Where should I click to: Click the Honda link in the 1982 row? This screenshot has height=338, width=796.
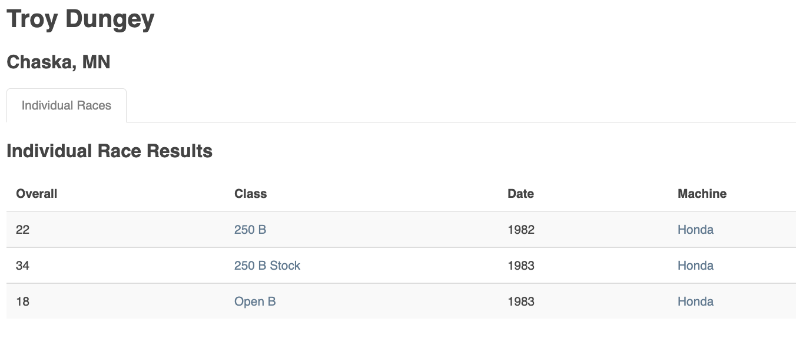pyautogui.click(x=695, y=230)
